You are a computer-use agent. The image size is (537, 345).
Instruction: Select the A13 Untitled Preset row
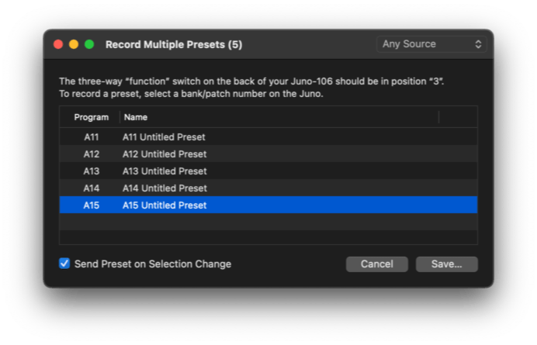coord(268,171)
